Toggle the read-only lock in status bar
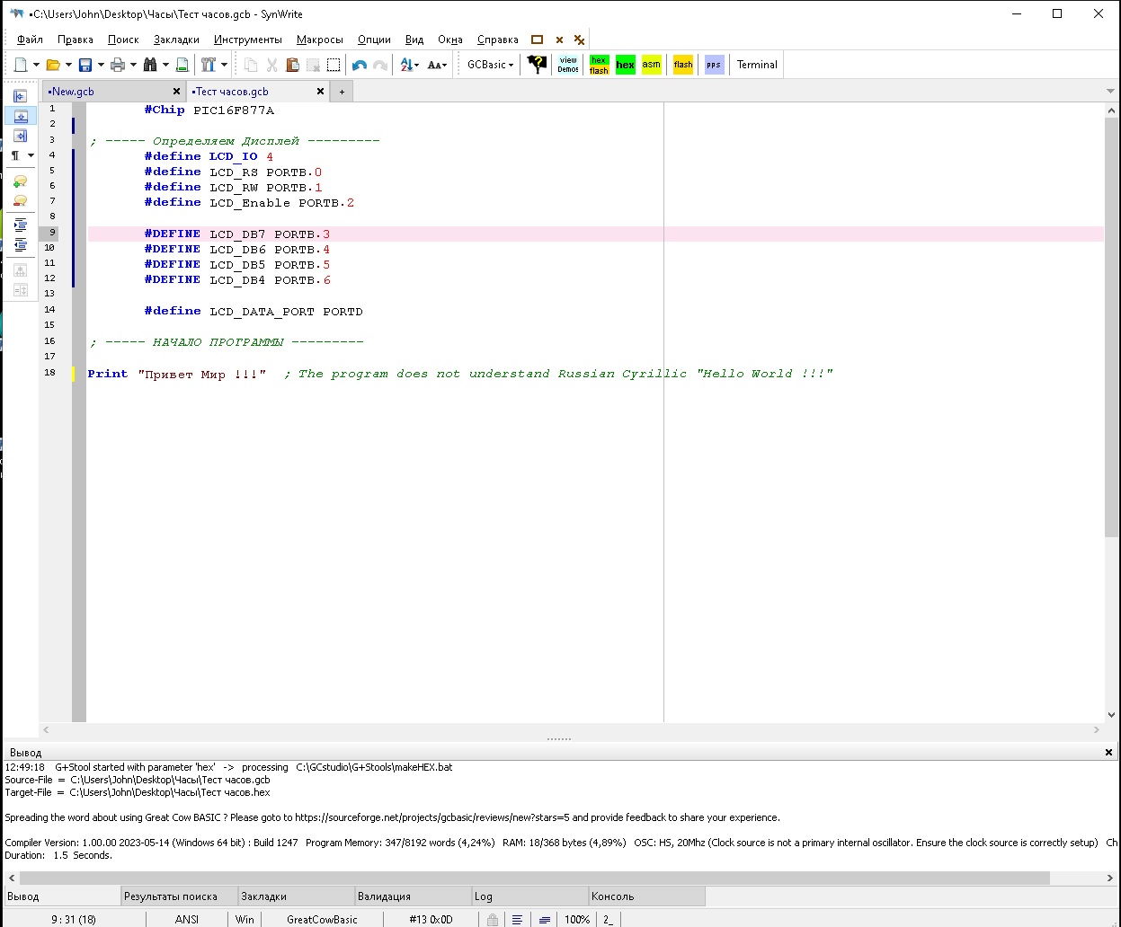The image size is (1121, 927). (x=493, y=919)
